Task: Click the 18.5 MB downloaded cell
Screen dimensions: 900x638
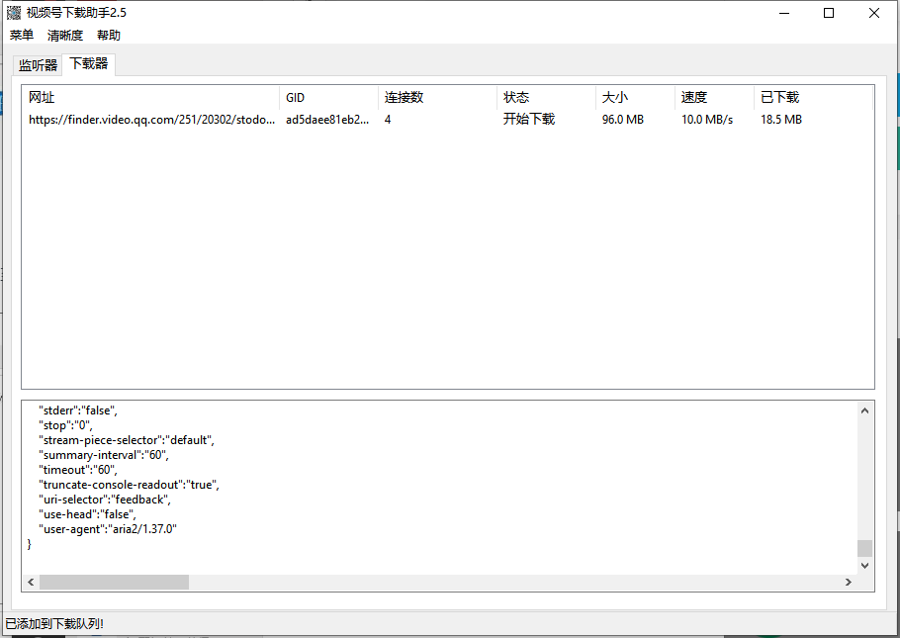Action: [x=781, y=120]
